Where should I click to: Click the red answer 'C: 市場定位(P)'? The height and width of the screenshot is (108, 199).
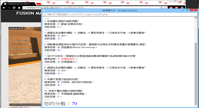point(67,59)
